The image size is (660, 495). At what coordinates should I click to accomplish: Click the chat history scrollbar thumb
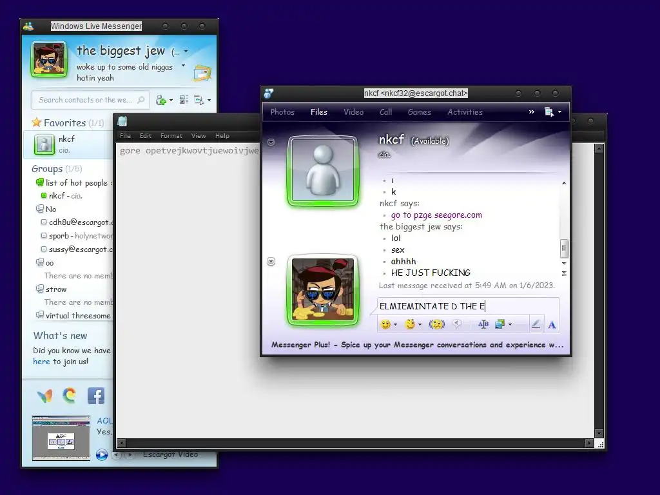[564, 248]
